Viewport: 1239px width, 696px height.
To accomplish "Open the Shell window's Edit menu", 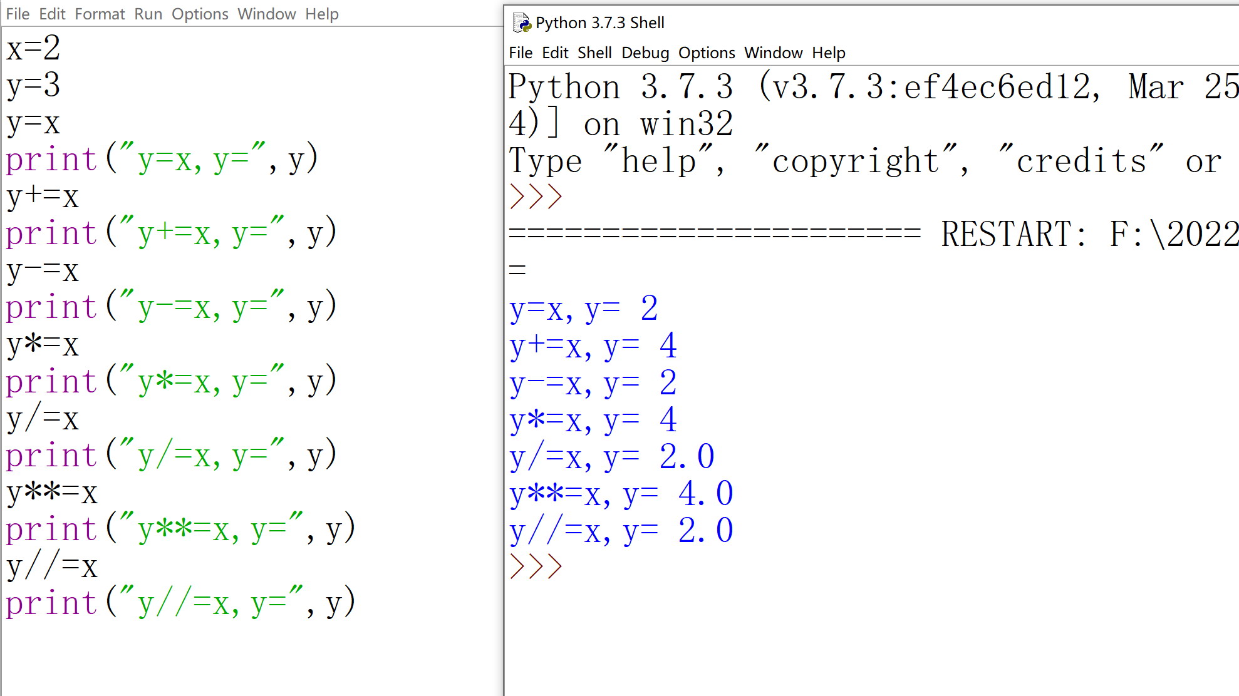I will (x=555, y=53).
